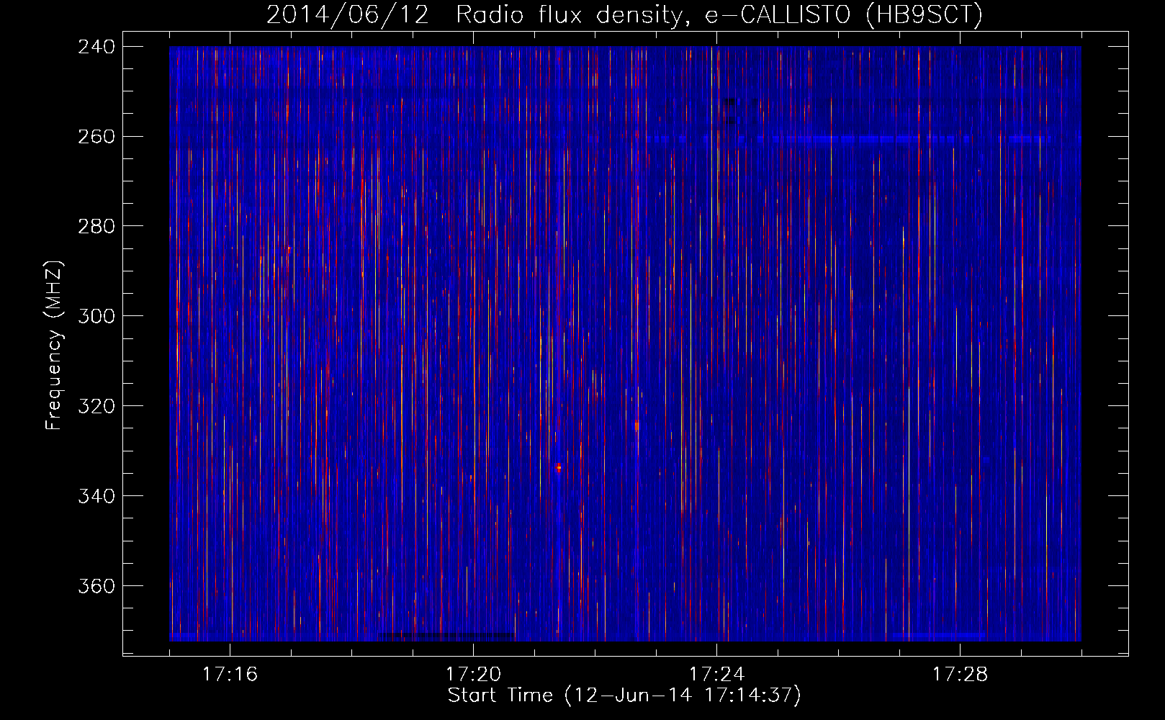The width and height of the screenshot is (1165, 720).
Task: Click the 280 frequency tick label
Action: click(96, 226)
